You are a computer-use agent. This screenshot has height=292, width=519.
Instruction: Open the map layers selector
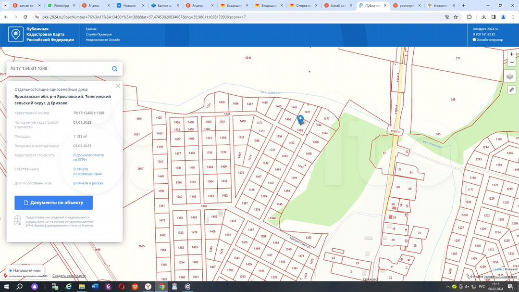pos(510,76)
